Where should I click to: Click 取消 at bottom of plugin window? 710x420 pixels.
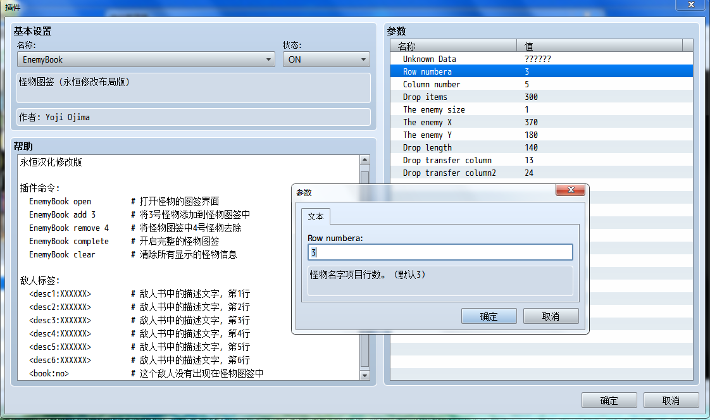[x=671, y=400]
